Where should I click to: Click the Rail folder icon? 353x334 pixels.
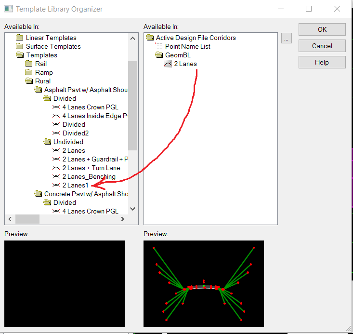tap(29, 64)
